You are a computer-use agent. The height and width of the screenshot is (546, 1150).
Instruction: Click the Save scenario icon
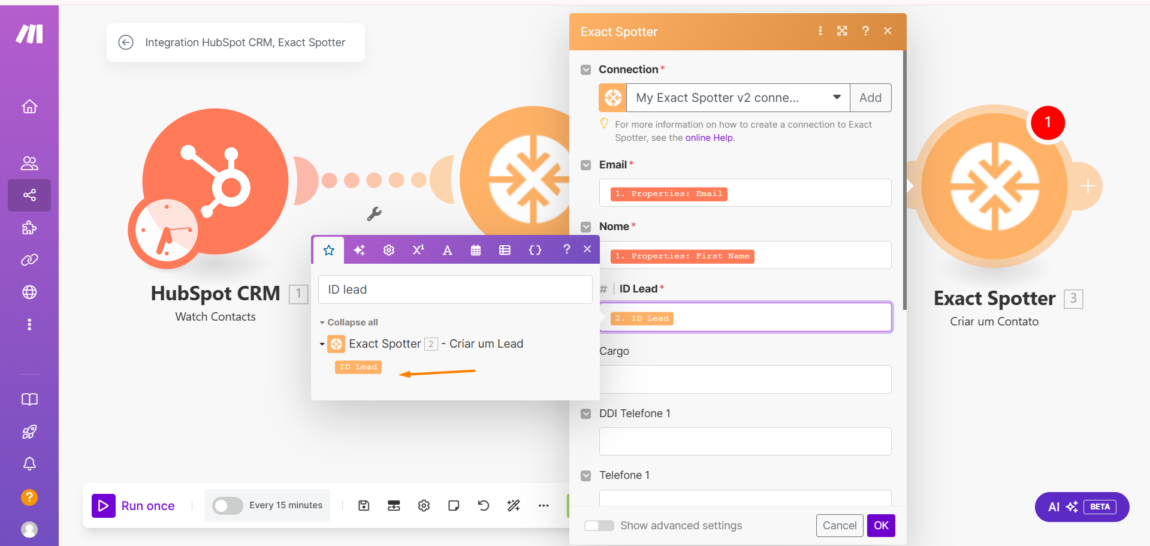pyautogui.click(x=364, y=506)
